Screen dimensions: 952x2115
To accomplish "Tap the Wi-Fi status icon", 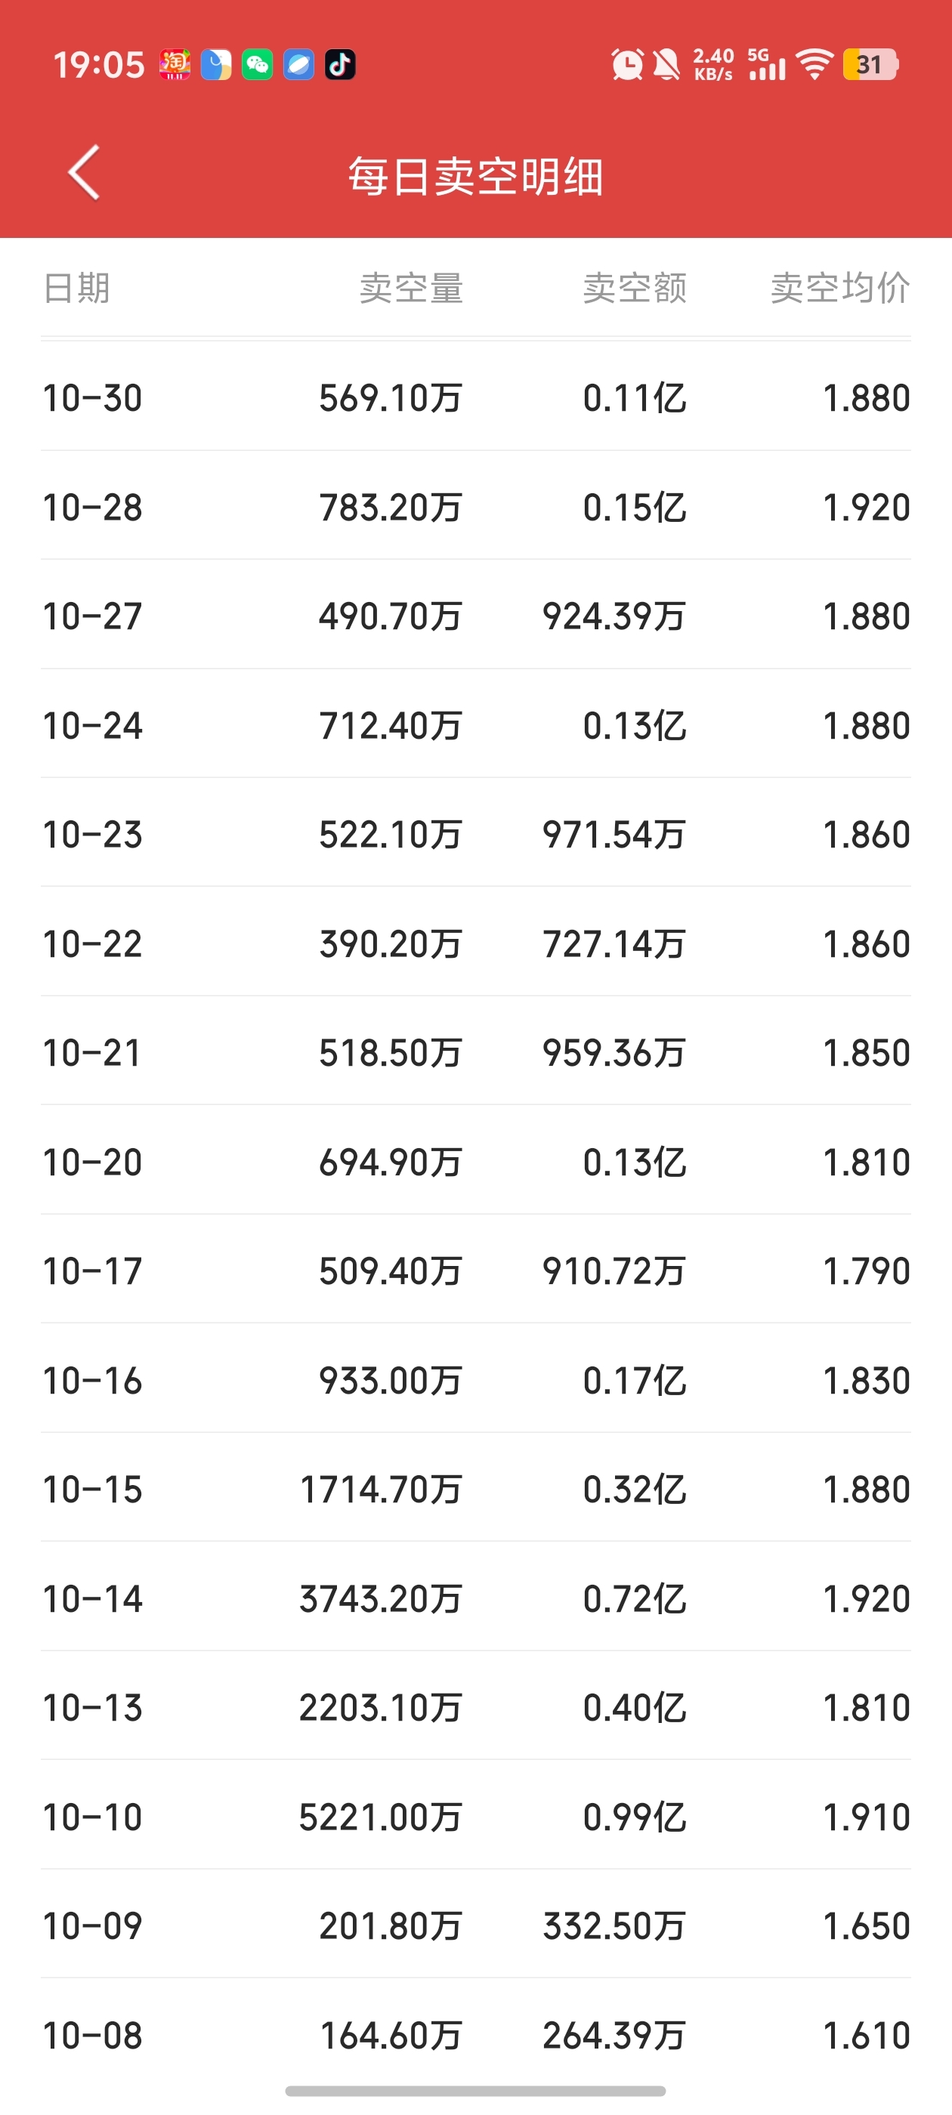I will pyautogui.click(x=814, y=64).
